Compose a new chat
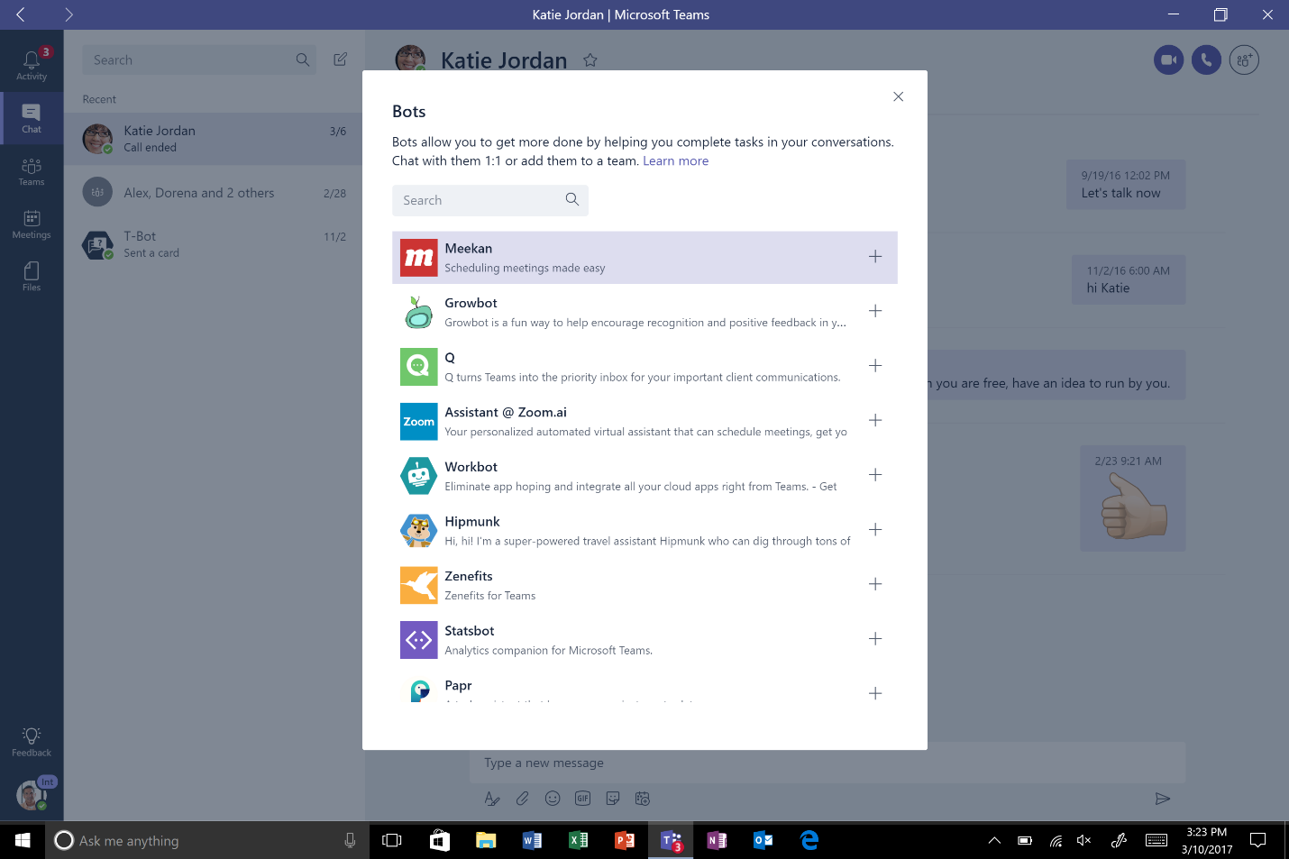 [x=340, y=59]
